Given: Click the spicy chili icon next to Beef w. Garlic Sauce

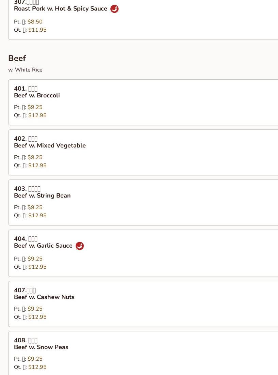Looking at the screenshot, I should tap(80, 246).
